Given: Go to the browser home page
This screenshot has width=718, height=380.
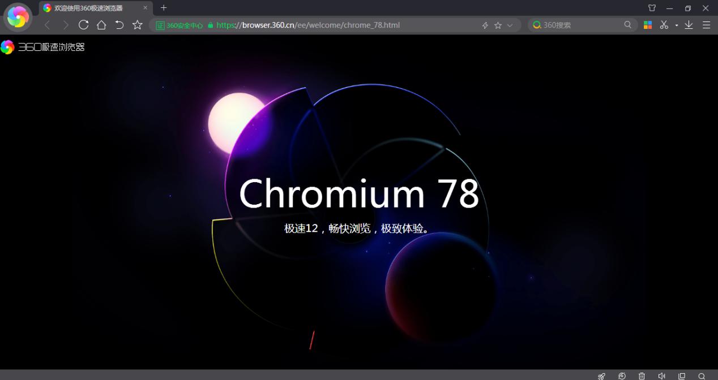Looking at the screenshot, I should pos(101,25).
